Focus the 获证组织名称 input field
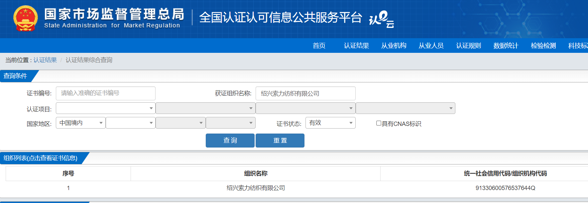The height and width of the screenshot is (203, 588). click(305, 93)
